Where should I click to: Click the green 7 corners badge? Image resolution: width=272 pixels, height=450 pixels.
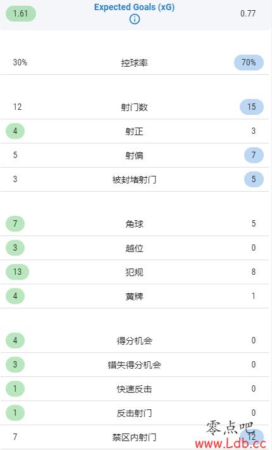tap(15, 223)
